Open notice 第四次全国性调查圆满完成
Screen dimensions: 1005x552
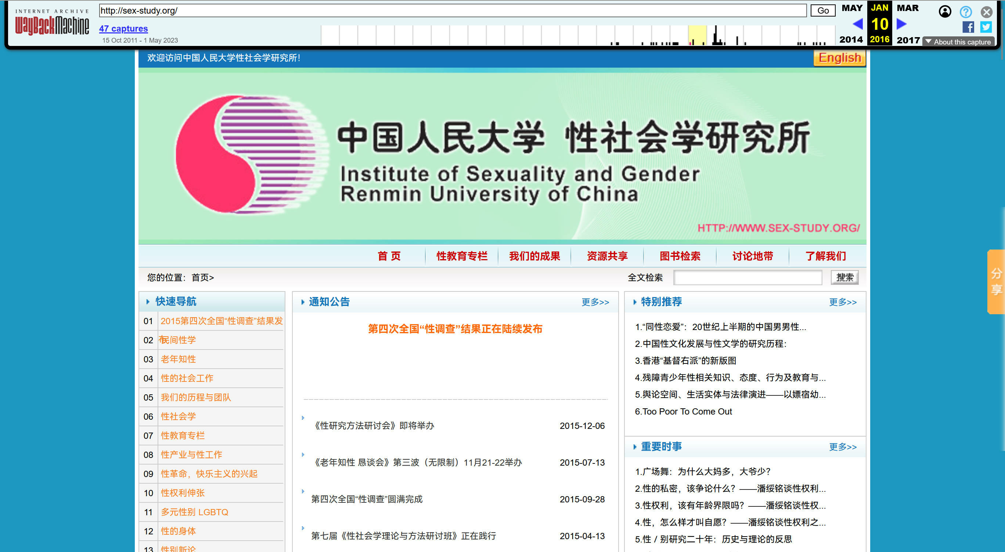(367, 499)
